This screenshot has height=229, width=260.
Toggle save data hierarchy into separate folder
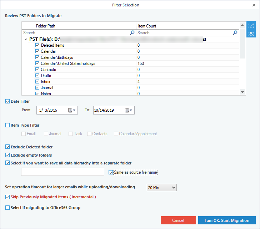pyautogui.click(x=7, y=163)
